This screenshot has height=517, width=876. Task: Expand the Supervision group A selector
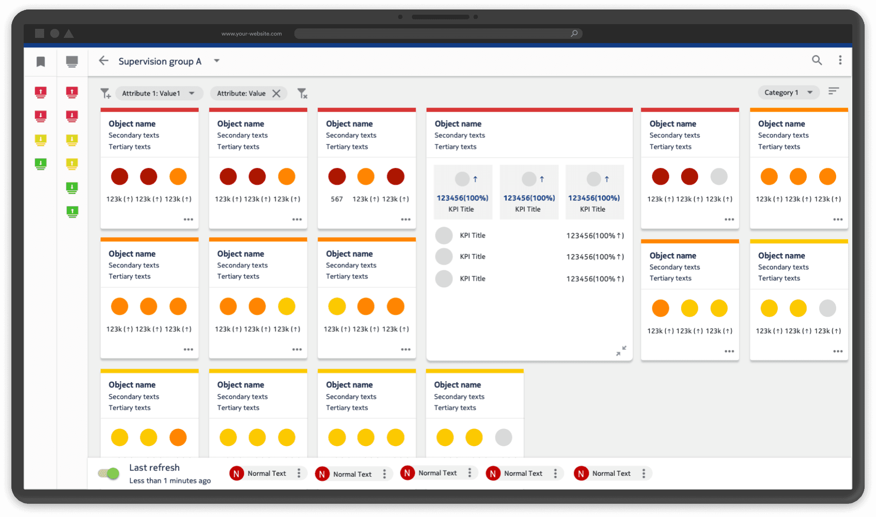click(x=217, y=61)
